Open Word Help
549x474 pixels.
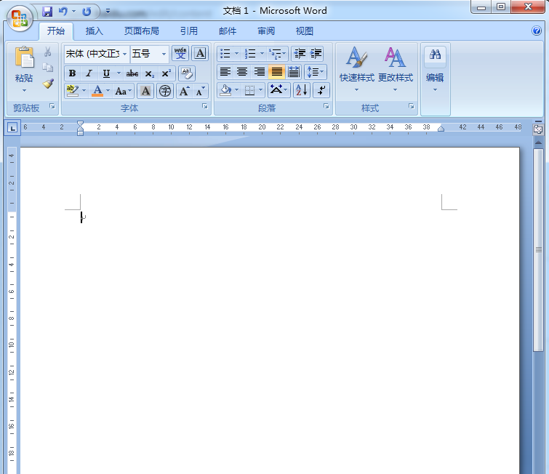pos(537,31)
